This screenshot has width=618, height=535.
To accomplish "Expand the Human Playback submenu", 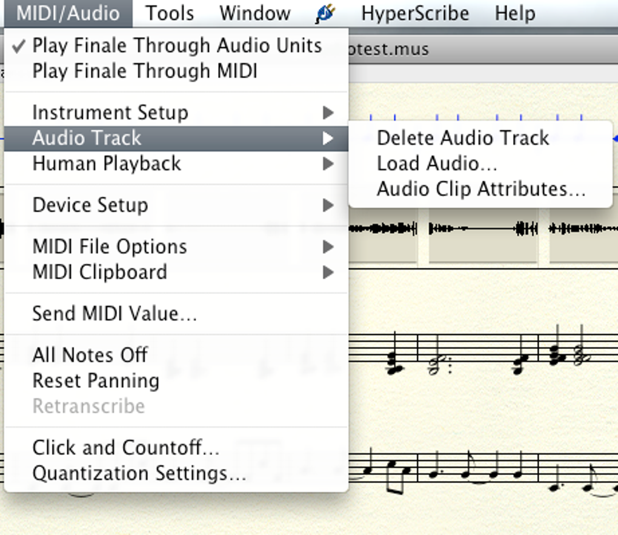I will pyautogui.click(x=176, y=164).
